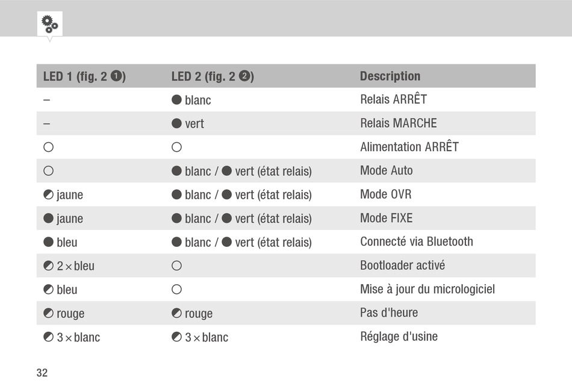Click the empty LED 2 circle in Alimentation ARRÊT row
Screen dimensions: 572x389
pos(176,147)
